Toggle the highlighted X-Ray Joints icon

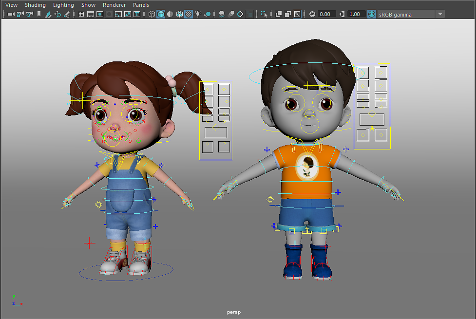click(x=297, y=14)
